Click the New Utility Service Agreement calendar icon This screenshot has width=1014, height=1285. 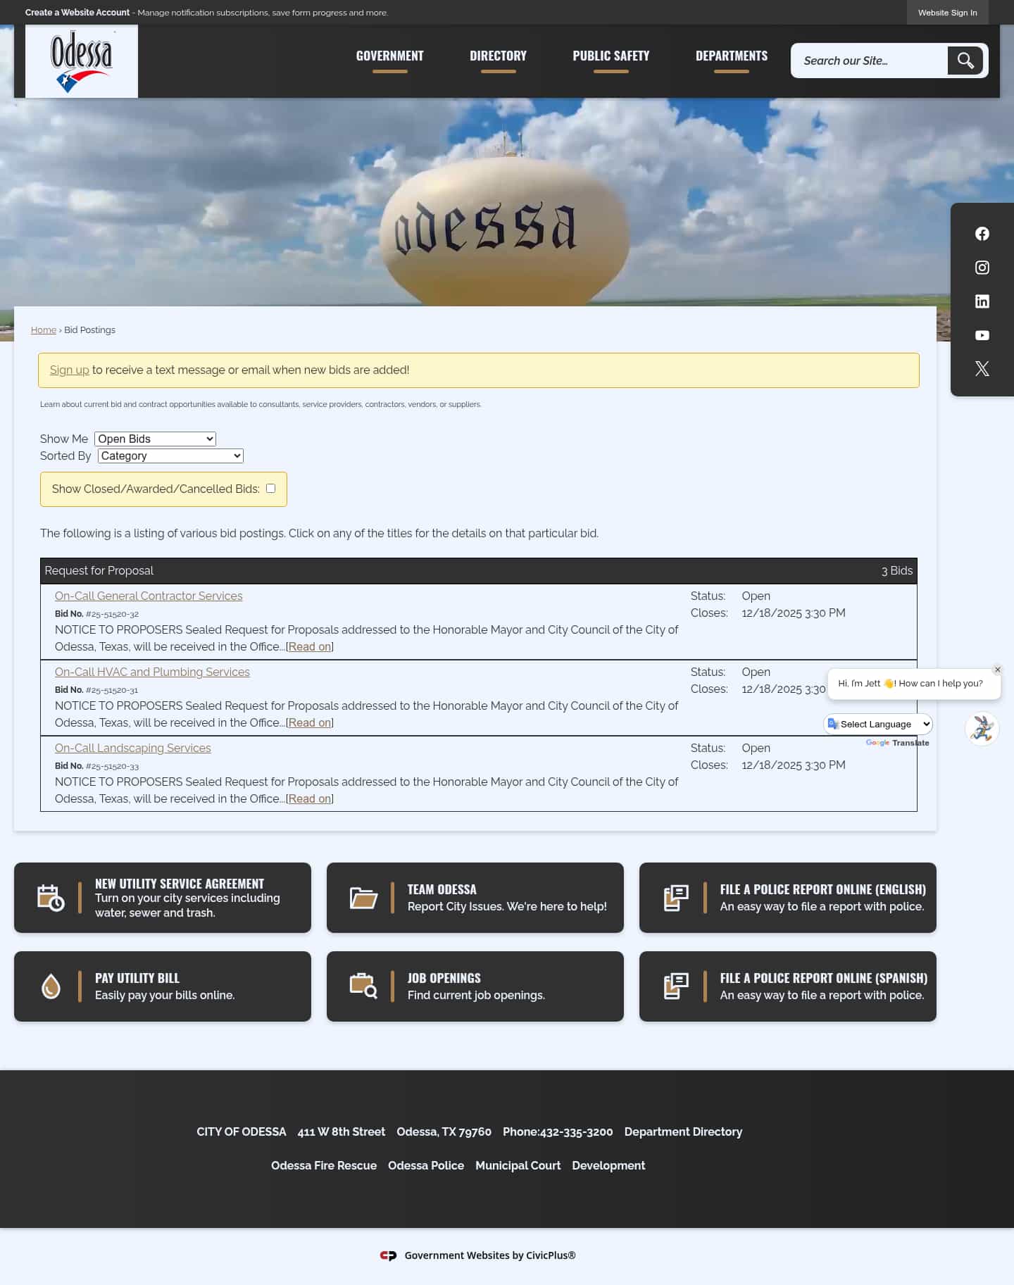tap(51, 898)
